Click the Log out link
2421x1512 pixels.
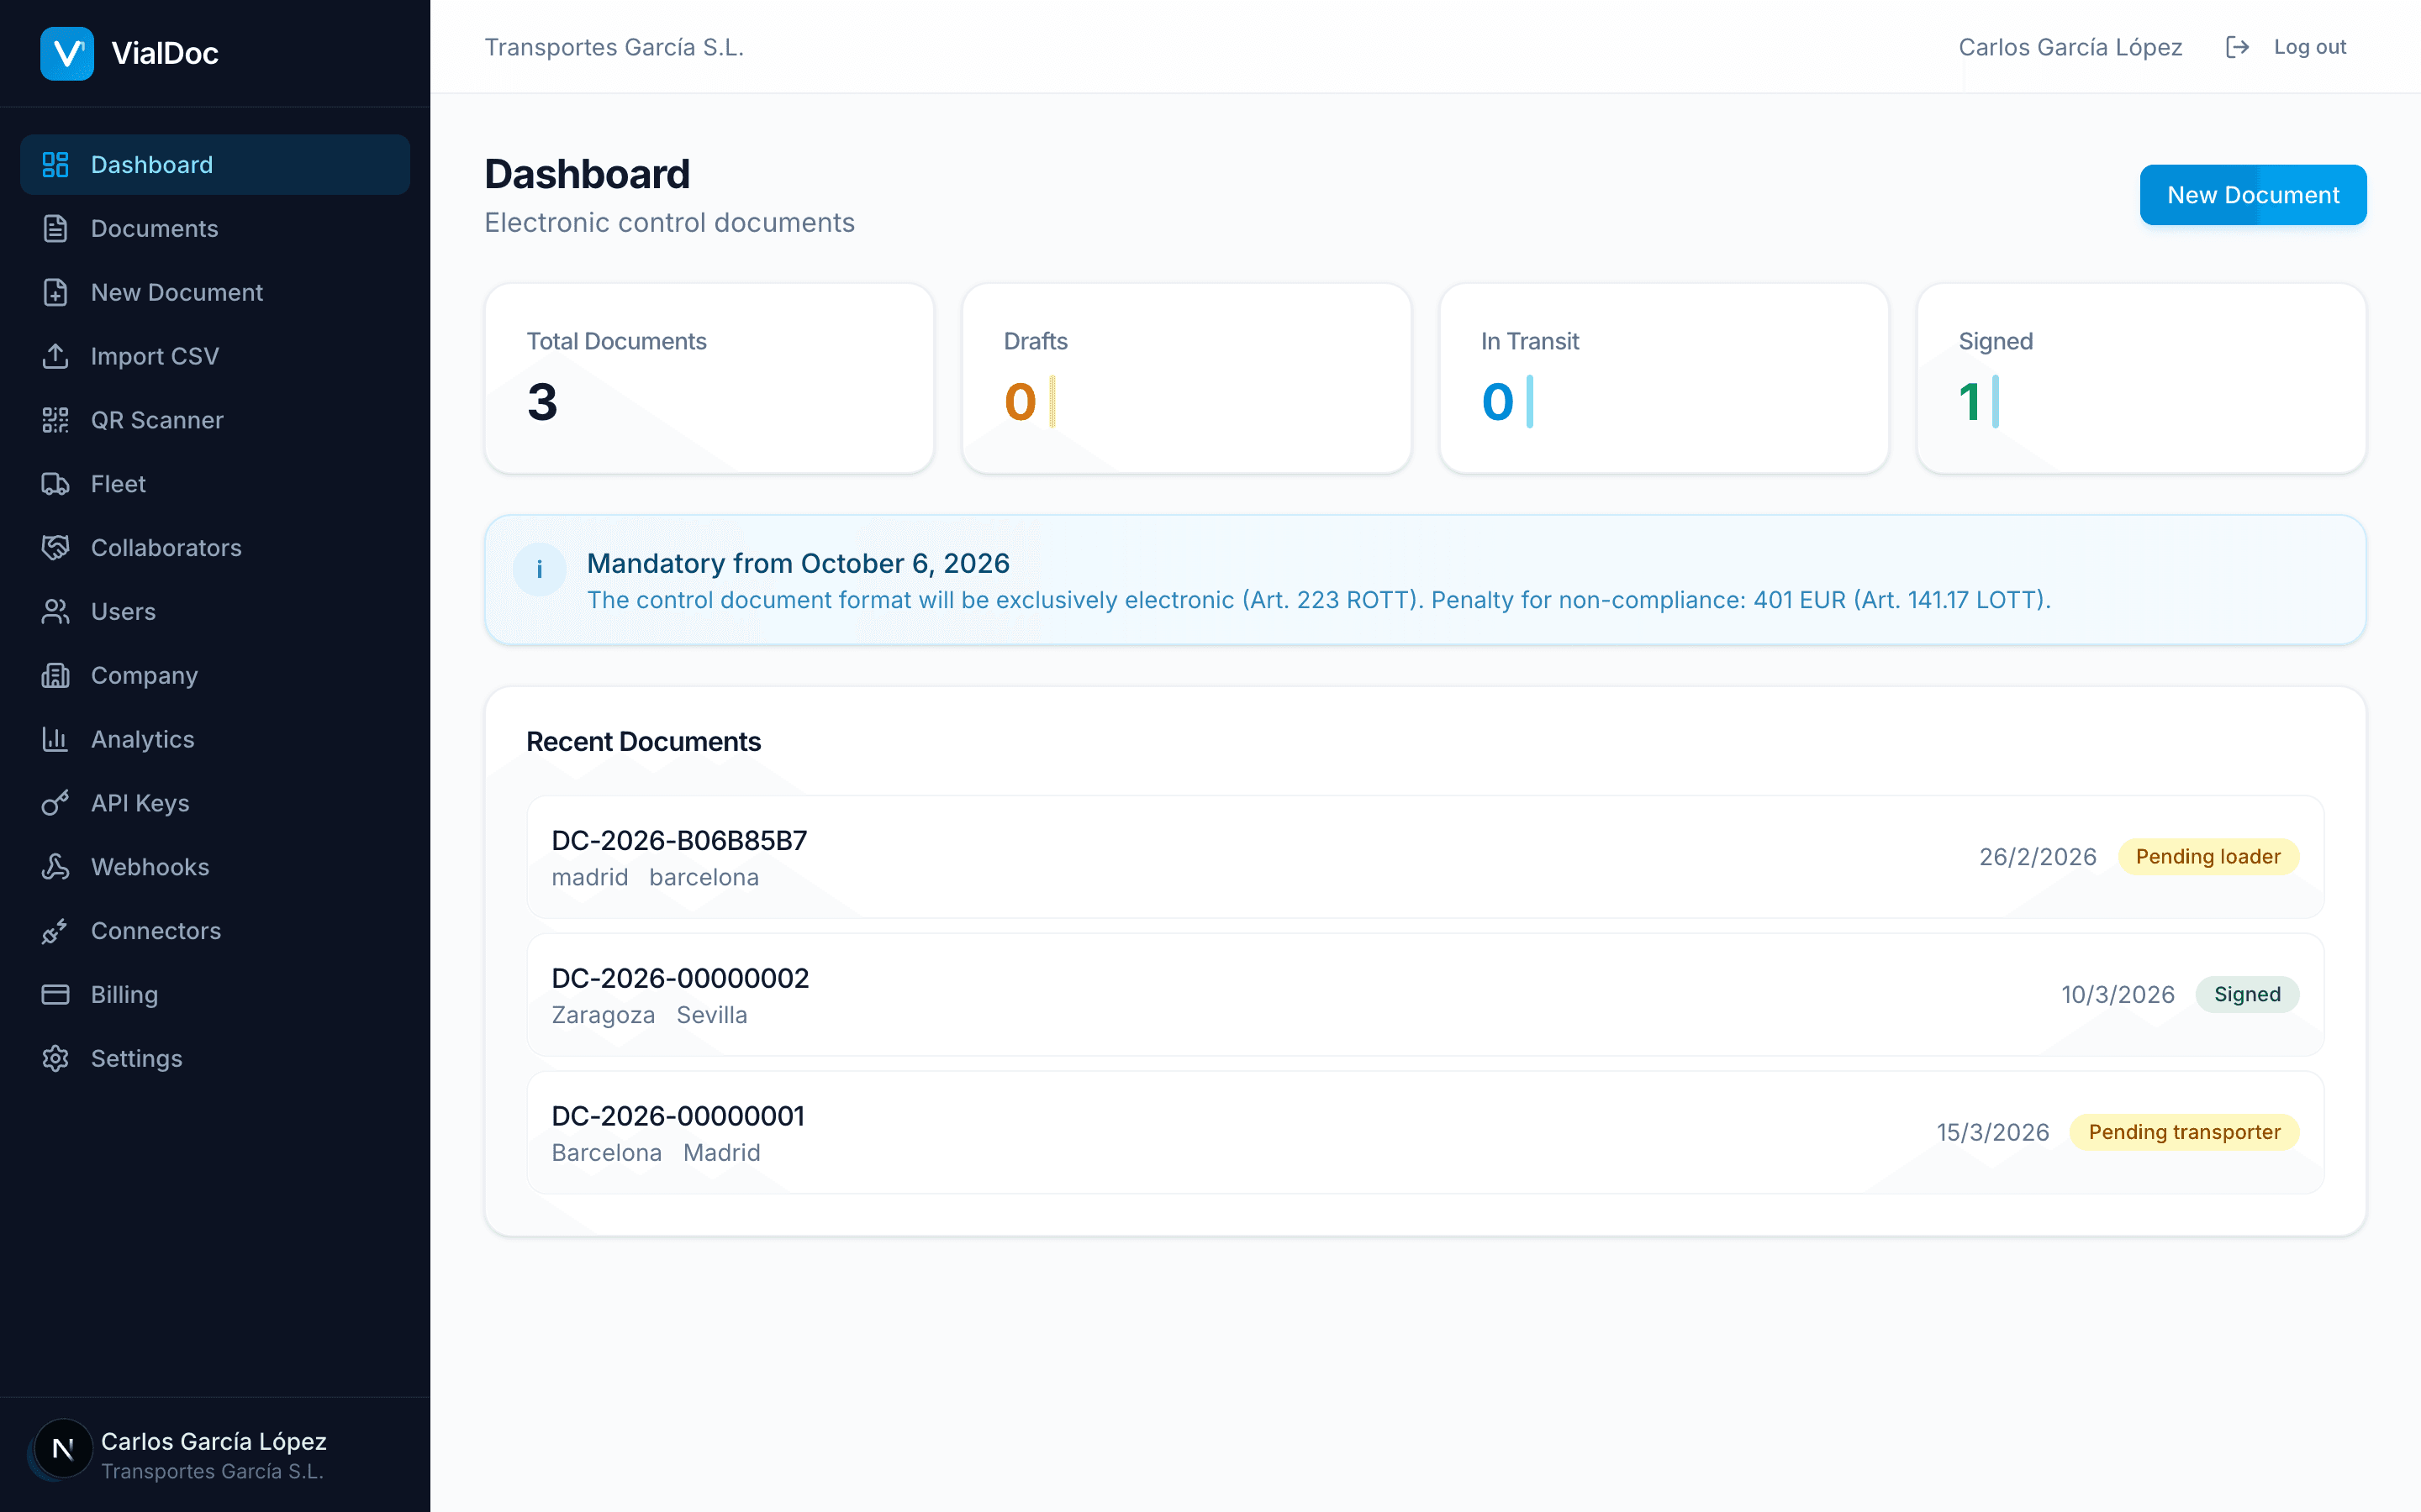click(x=2309, y=47)
